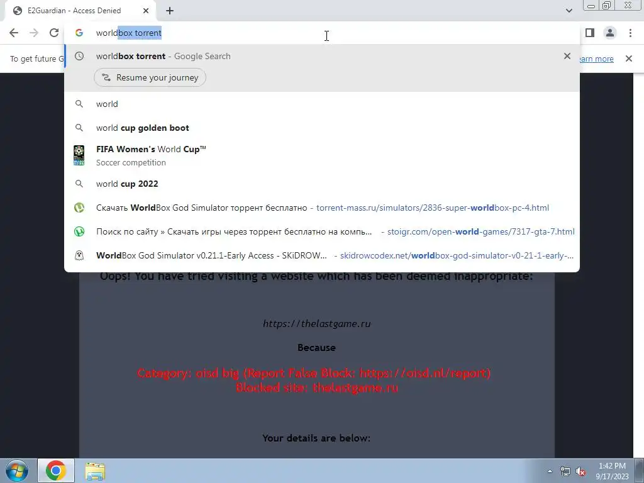Click the torrent-mass.ru site favicon
Image resolution: width=644 pixels, height=483 pixels.
pos(79,208)
